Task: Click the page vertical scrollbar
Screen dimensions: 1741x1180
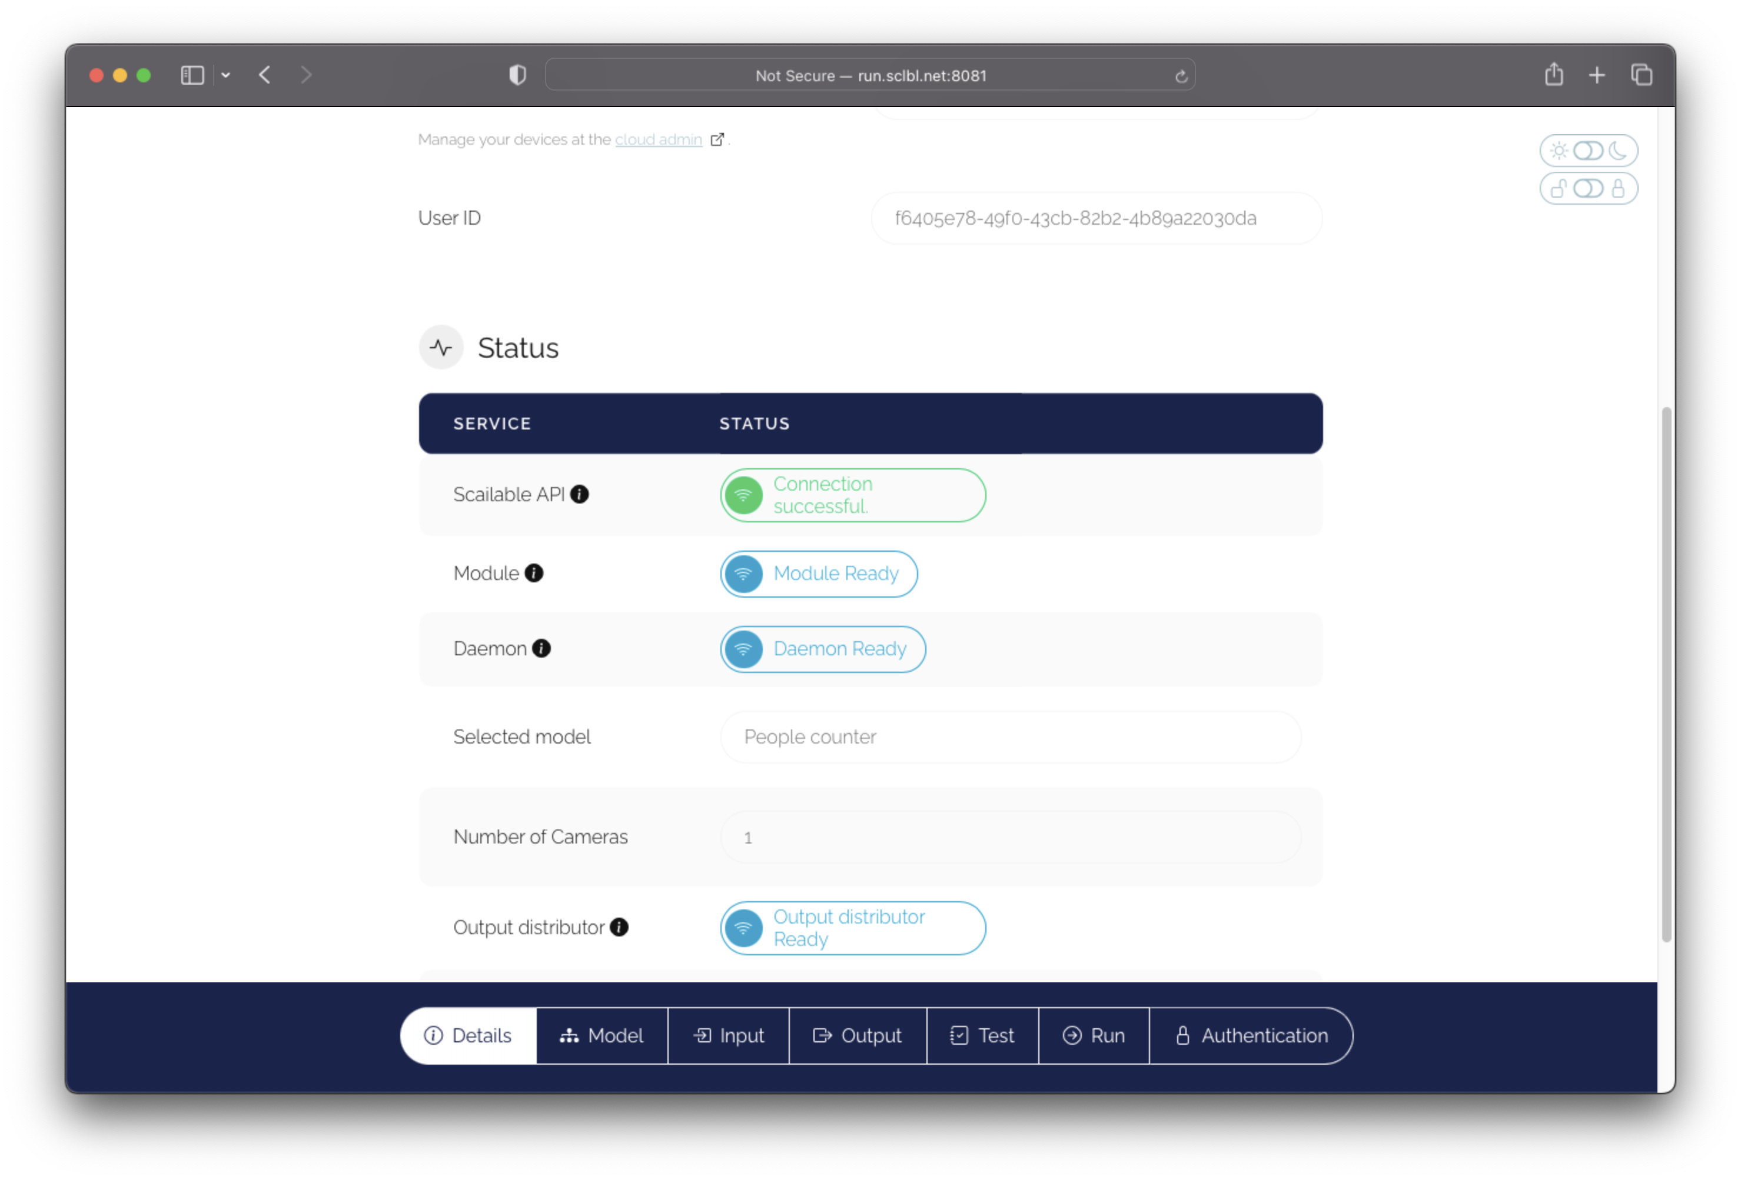Action: click(x=1666, y=674)
